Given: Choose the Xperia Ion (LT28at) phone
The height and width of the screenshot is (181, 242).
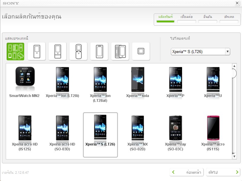Looking at the screenshot, I should click(x=100, y=79).
